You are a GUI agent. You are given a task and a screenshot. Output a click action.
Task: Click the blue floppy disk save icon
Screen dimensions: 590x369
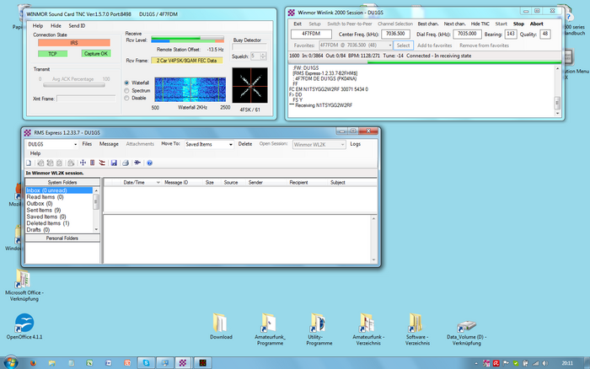click(114, 163)
